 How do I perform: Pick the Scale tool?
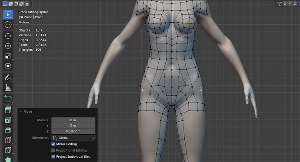(x=8, y=56)
